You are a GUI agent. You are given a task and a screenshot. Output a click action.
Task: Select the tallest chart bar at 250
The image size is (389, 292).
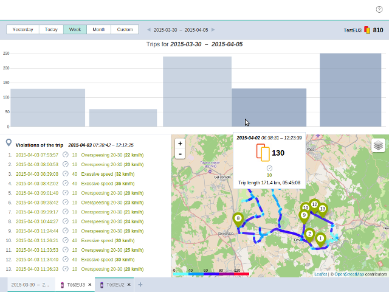[350, 90]
